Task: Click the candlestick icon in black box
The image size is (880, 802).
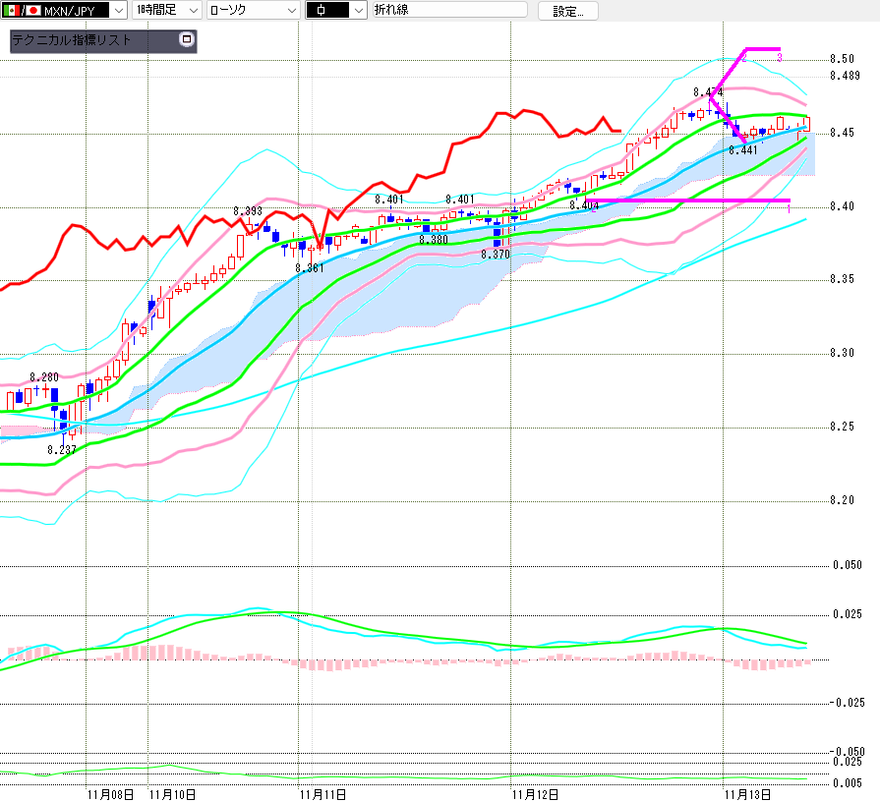Action: [x=323, y=10]
